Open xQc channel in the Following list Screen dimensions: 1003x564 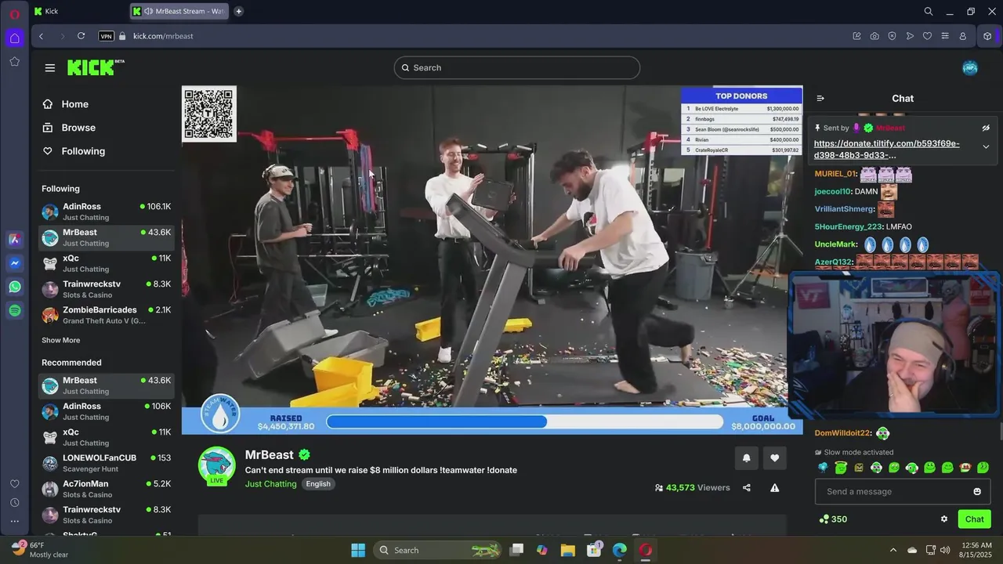(x=106, y=263)
